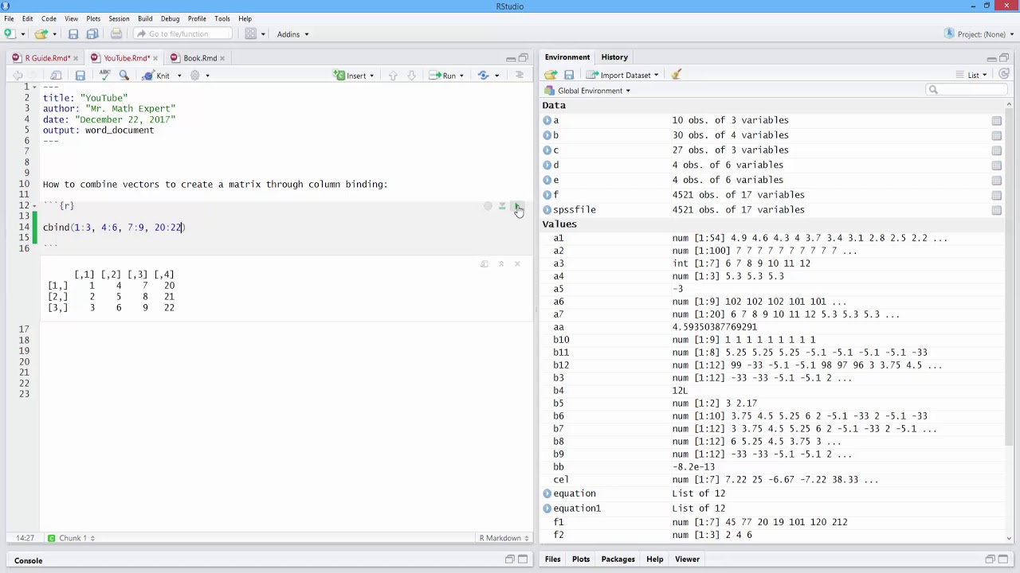Go to the next chunk with the down arrow
The image size is (1020, 573).
coord(411,76)
